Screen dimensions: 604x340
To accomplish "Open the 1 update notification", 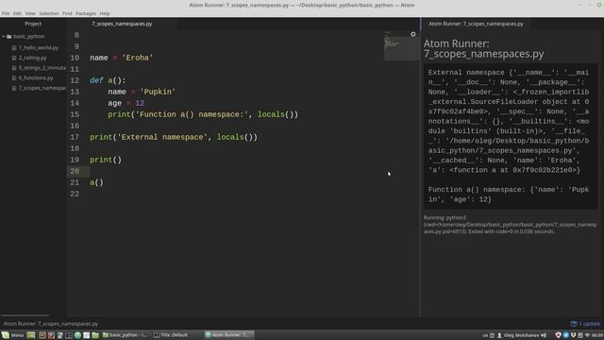I will [585, 324].
